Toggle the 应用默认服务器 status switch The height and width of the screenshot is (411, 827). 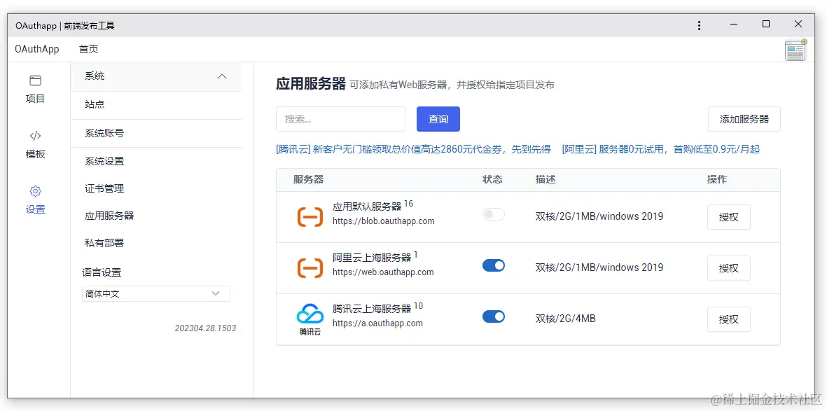(x=494, y=214)
